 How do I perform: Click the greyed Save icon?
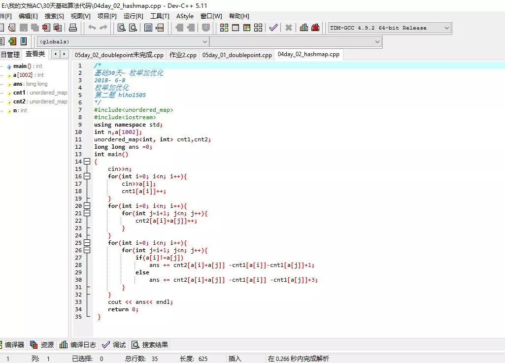coord(24,28)
